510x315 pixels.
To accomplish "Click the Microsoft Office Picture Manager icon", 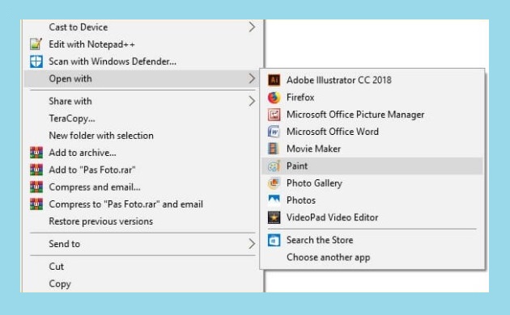I will coord(274,115).
